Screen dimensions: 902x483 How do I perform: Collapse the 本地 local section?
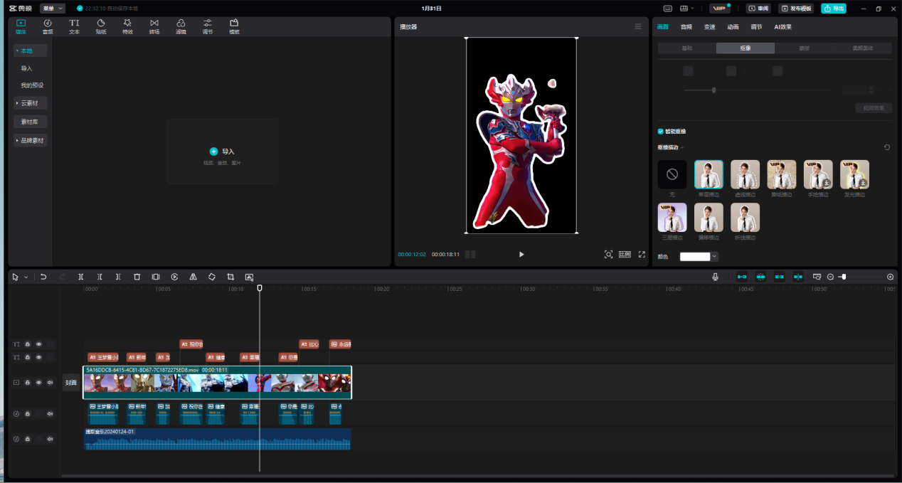coord(31,51)
